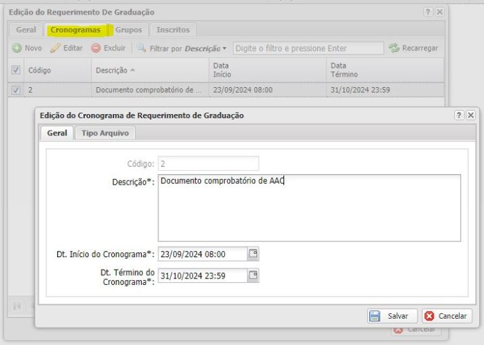Close the Edição do Cronograma dialog
This screenshot has height=345, width=484.
(470, 115)
